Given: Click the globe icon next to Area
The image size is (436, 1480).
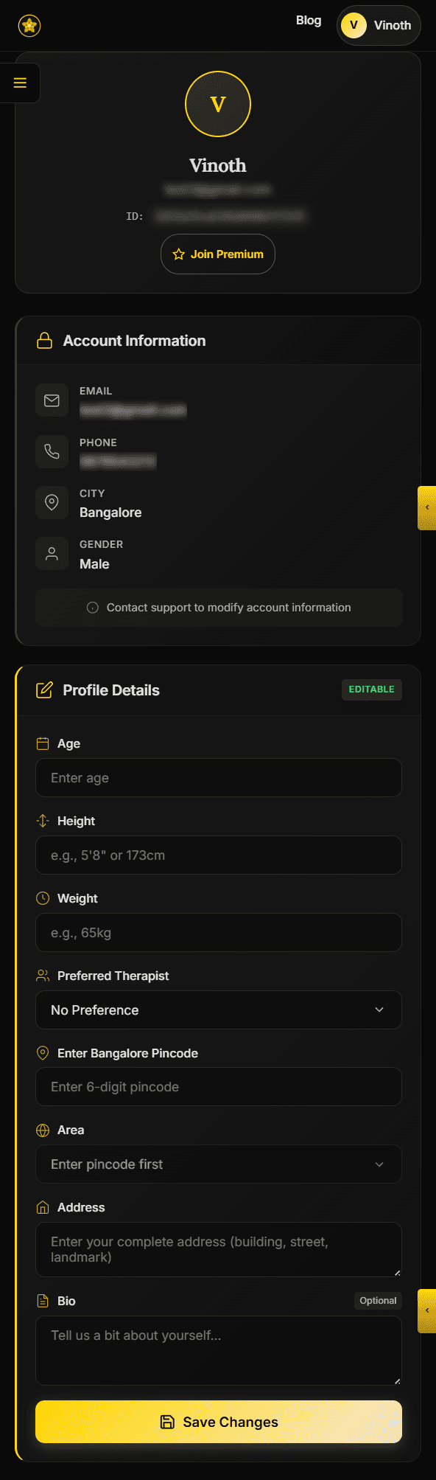Looking at the screenshot, I should coord(43,1129).
